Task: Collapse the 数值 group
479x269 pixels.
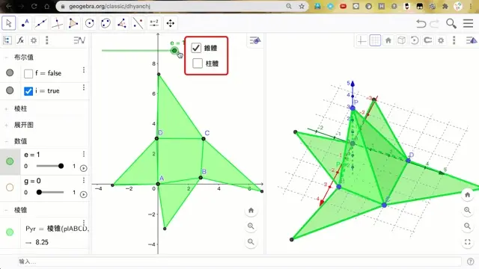Action: pos(6,141)
